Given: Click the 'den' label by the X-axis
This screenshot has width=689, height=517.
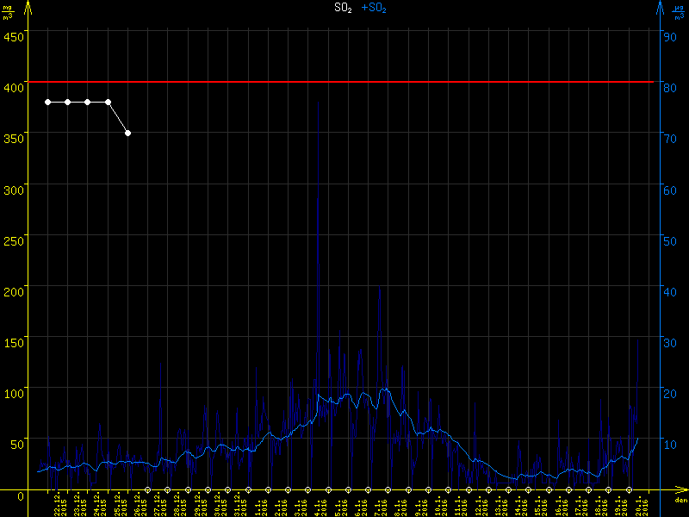Looking at the screenshot, I should point(680,501).
